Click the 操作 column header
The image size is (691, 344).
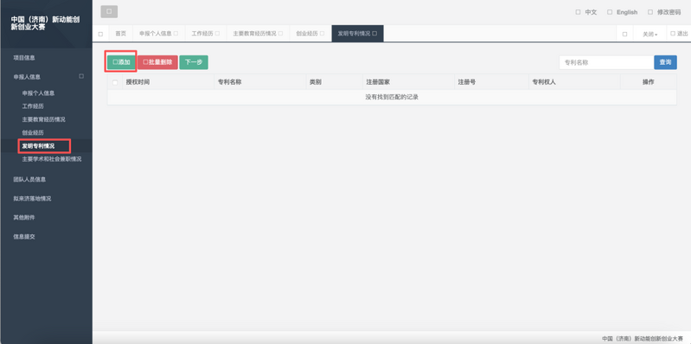[x=649, y=82]
